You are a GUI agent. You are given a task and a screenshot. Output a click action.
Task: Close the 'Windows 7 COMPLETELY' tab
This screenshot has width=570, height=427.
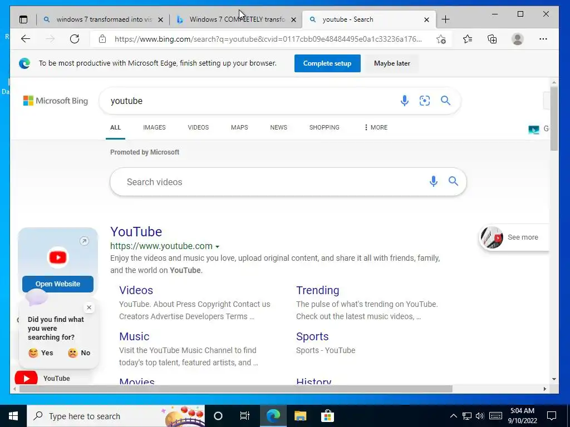(x=294, y=19)
